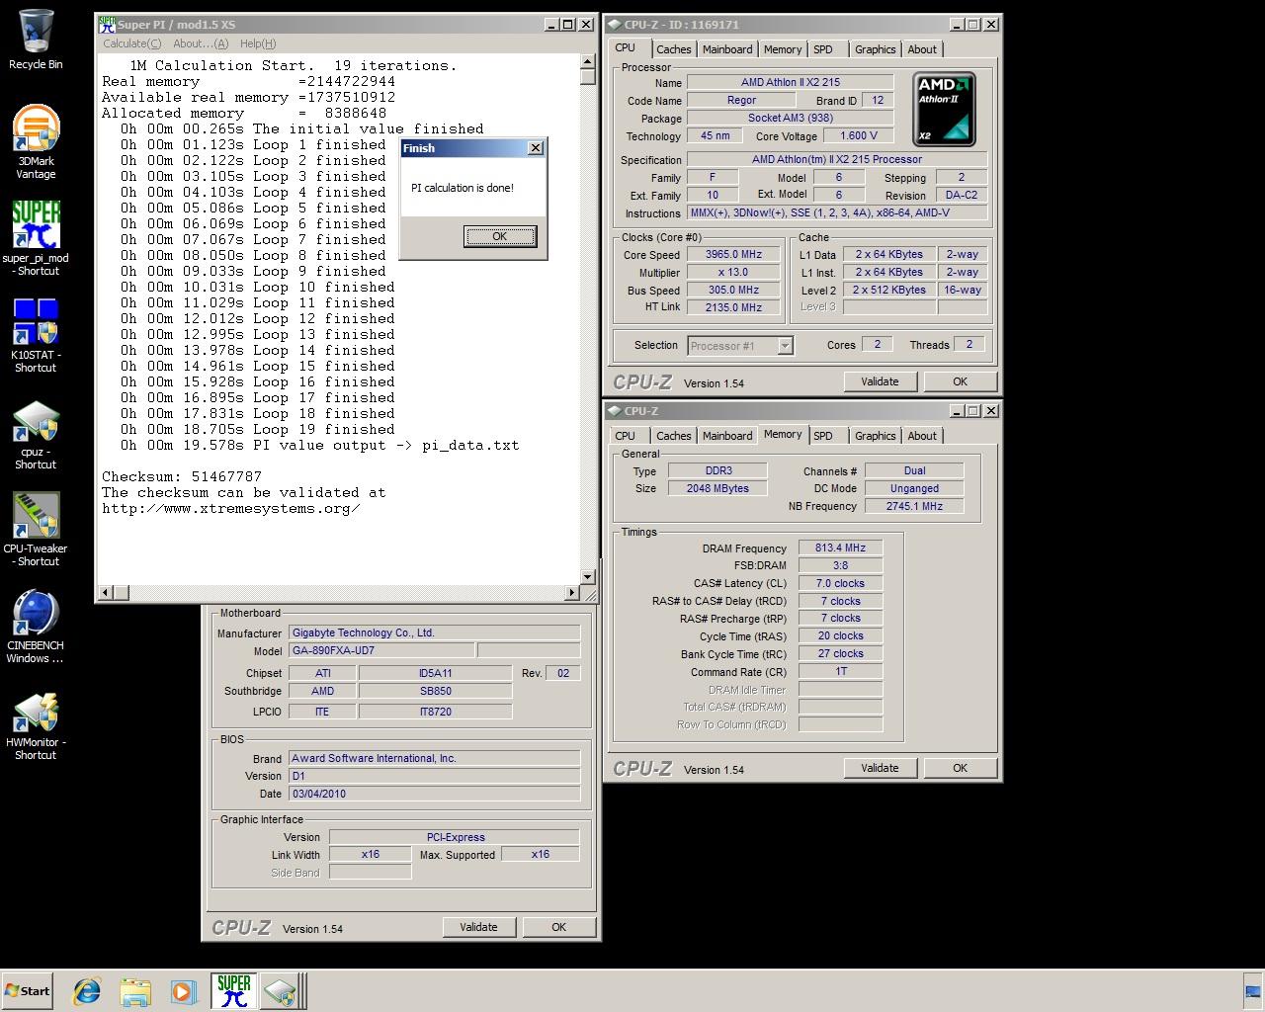Click Validate in top CPU-Z window
1265x1012 pixels.
pyautogui.click(x=880, y=381)
